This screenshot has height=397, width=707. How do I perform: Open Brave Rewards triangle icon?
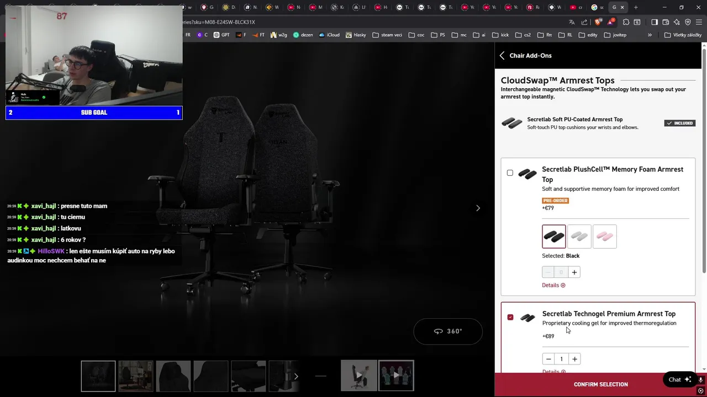[610, 22]
